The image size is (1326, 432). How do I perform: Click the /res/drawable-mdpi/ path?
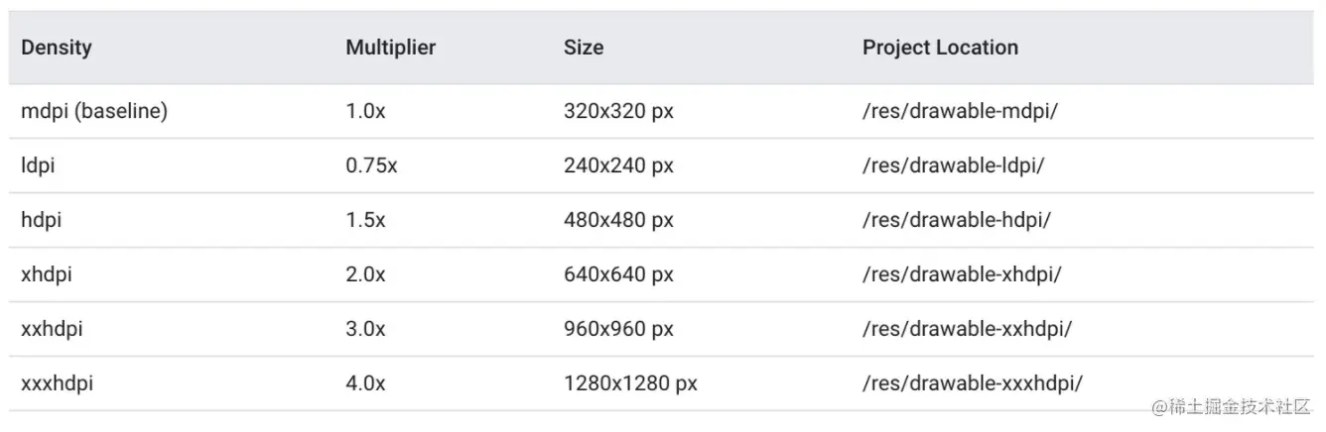click(x=960, y=112)
